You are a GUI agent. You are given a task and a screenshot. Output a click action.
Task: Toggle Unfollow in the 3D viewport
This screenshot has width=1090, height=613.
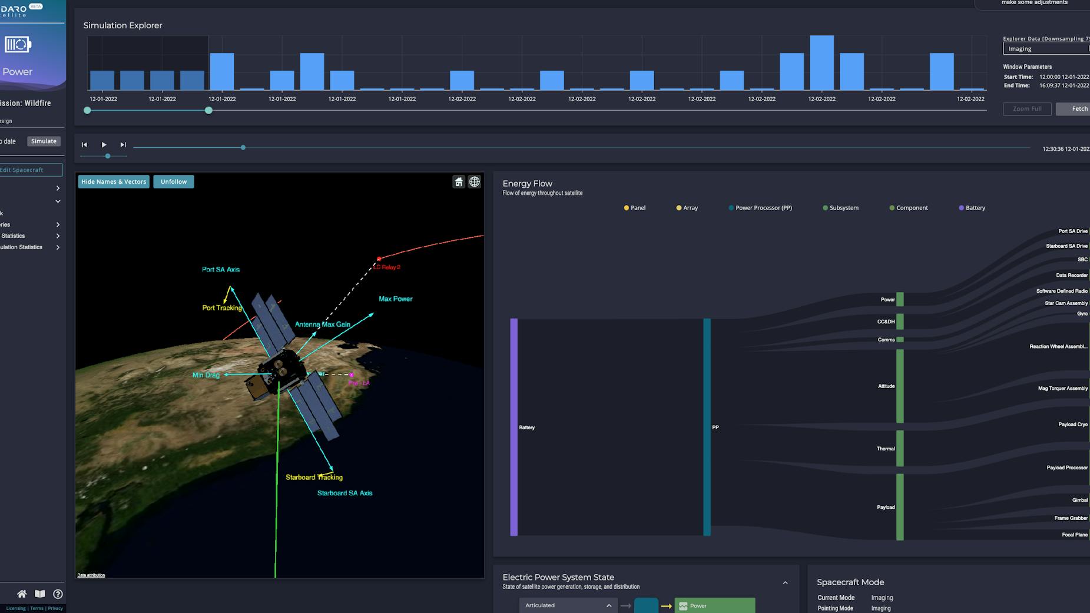click(174, 181)
